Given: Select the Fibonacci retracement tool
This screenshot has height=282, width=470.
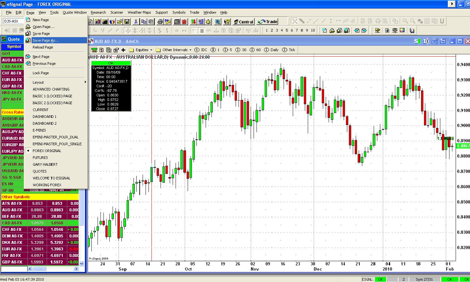Looking at the screenshot, I should (363, 21).
